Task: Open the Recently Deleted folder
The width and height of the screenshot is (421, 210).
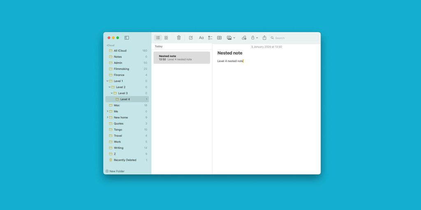Action: (x=125, y=160)
